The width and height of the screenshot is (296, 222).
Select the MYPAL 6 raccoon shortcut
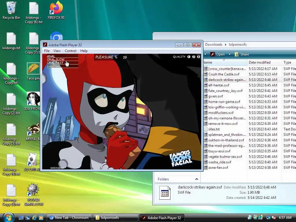[33, 132]
